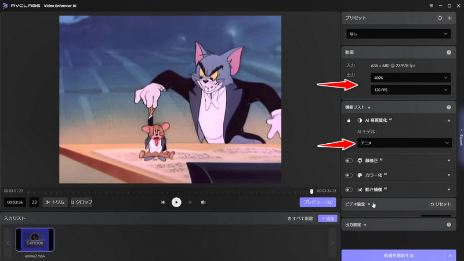
Task: Click 処理を開始する button
Action: tap(393, 255)
